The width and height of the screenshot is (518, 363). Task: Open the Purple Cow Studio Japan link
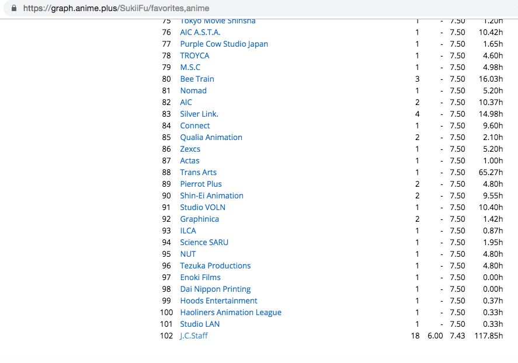(224, 44)
